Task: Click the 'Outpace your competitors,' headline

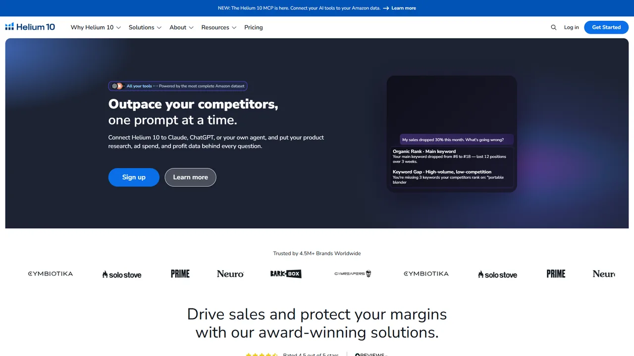Action: [193, 104]
